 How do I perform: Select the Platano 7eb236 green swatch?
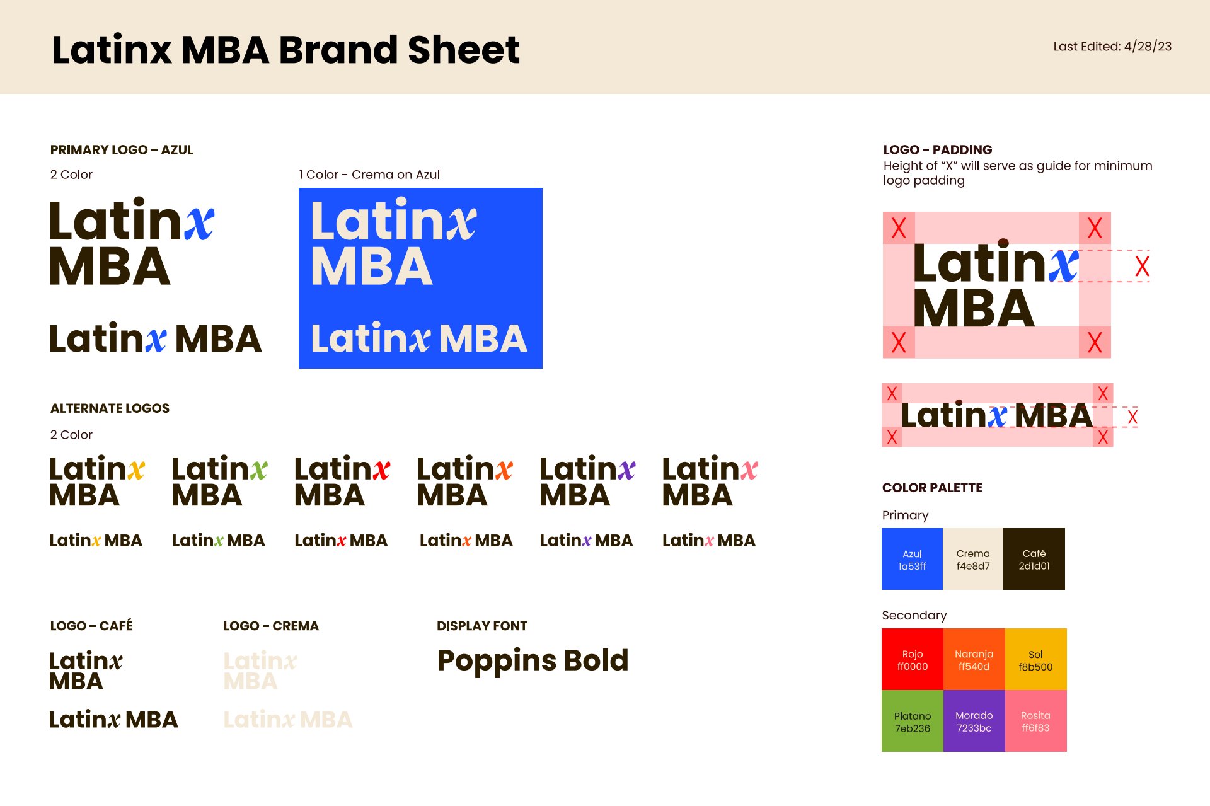(912, 721)
